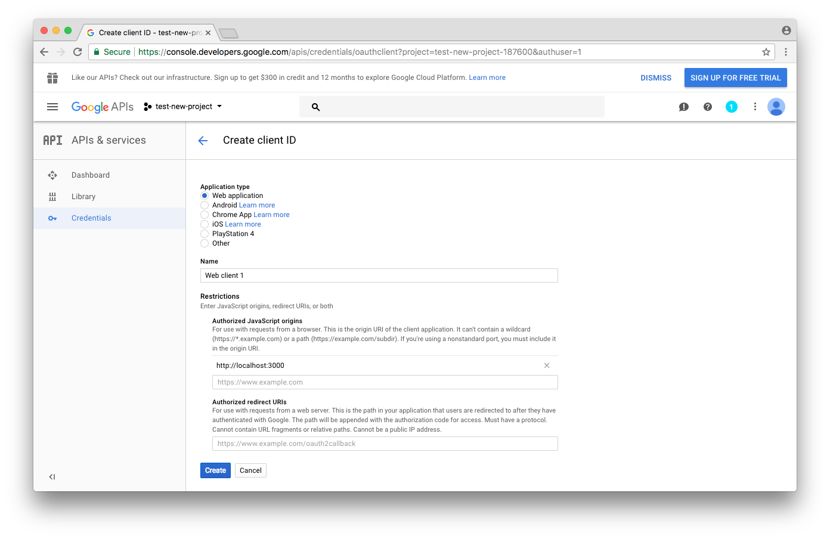Select Web application radio button
Image resolution: width=830 pixels, height=539 pixels.
[205, 196]
